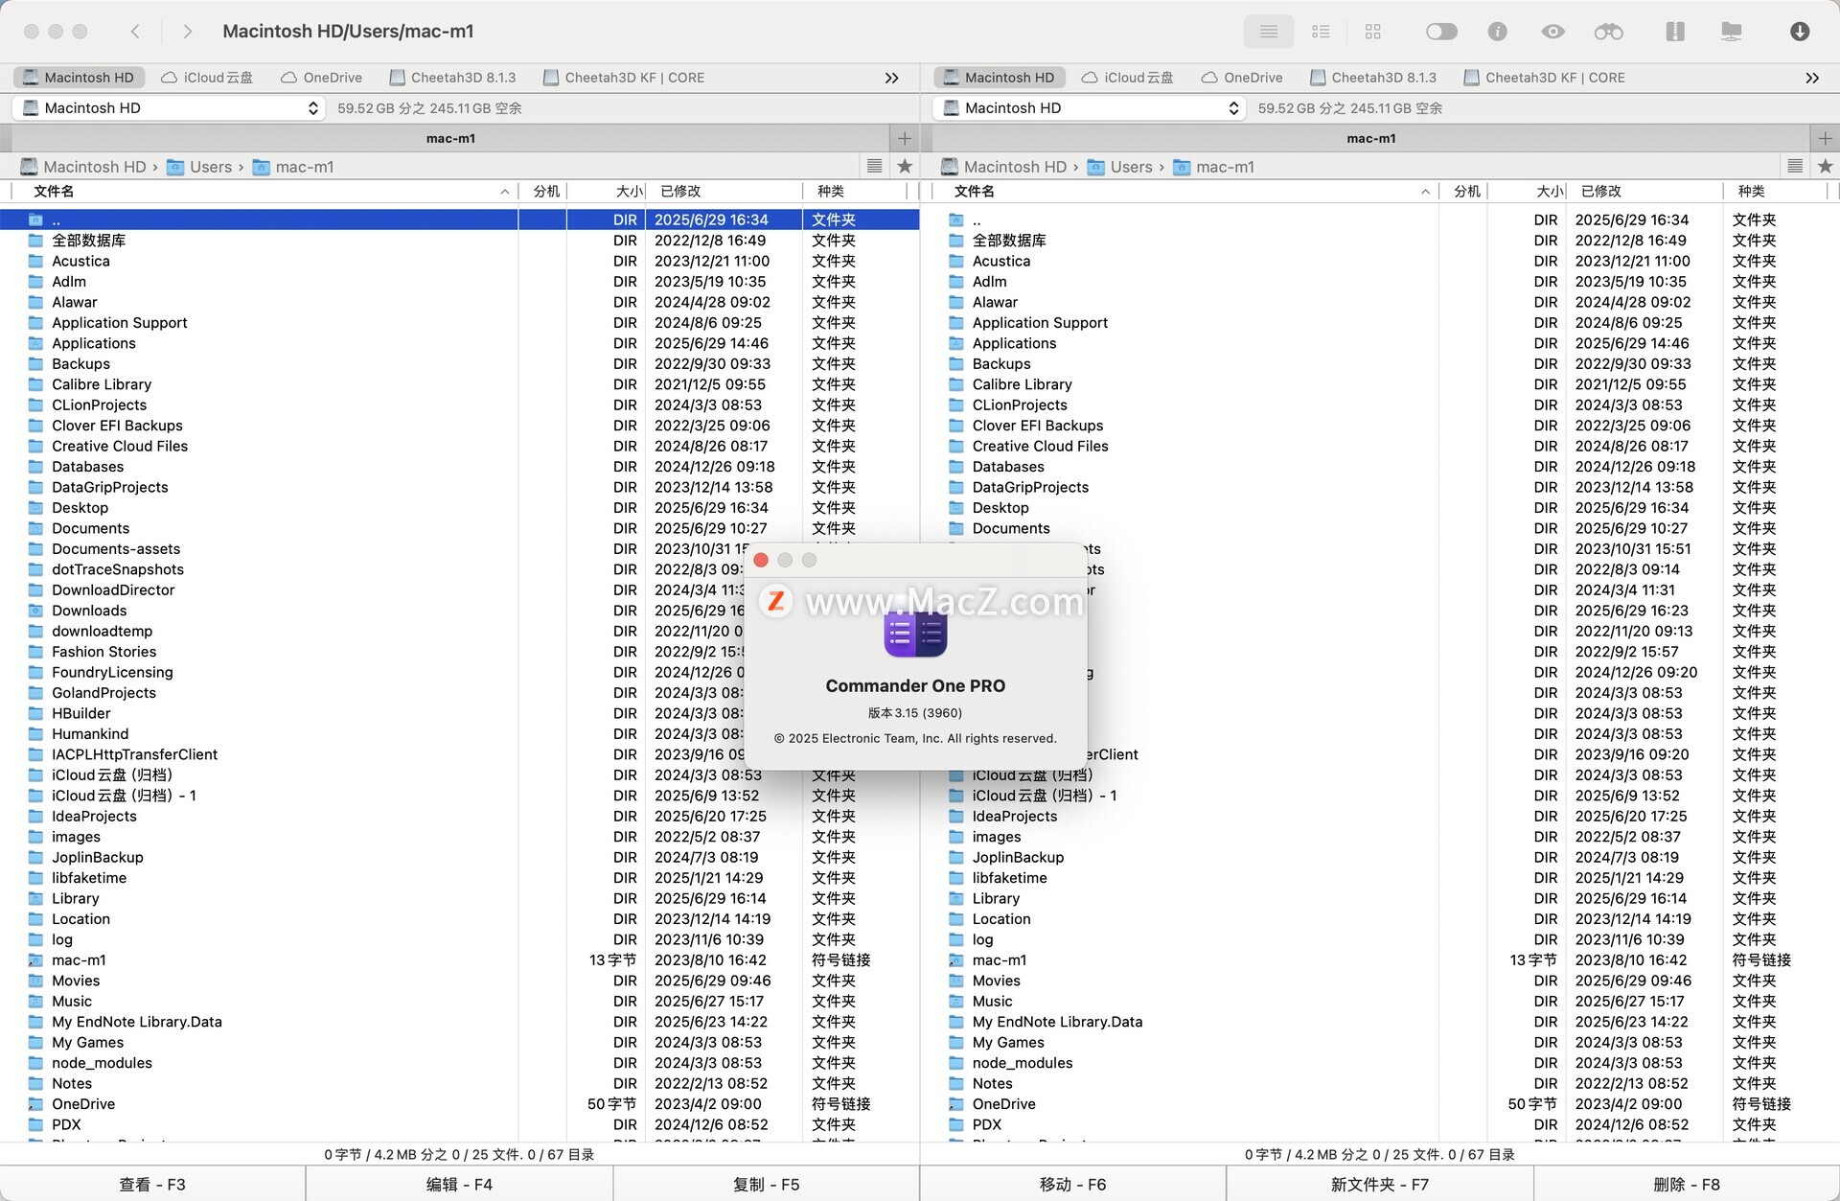Image resolution: width=1840 pixels, height=1201 pixels.
Task: Select Cheetah3D 8.1.3 drive in left pane
Action: 452,78
